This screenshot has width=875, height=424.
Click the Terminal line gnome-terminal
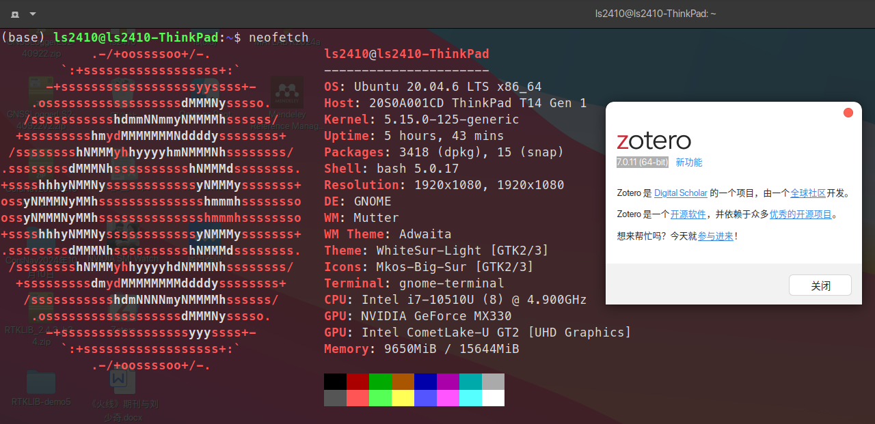point(414,283)
